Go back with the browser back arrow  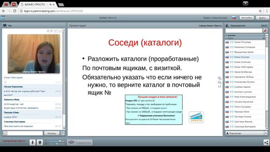[3, 11]
